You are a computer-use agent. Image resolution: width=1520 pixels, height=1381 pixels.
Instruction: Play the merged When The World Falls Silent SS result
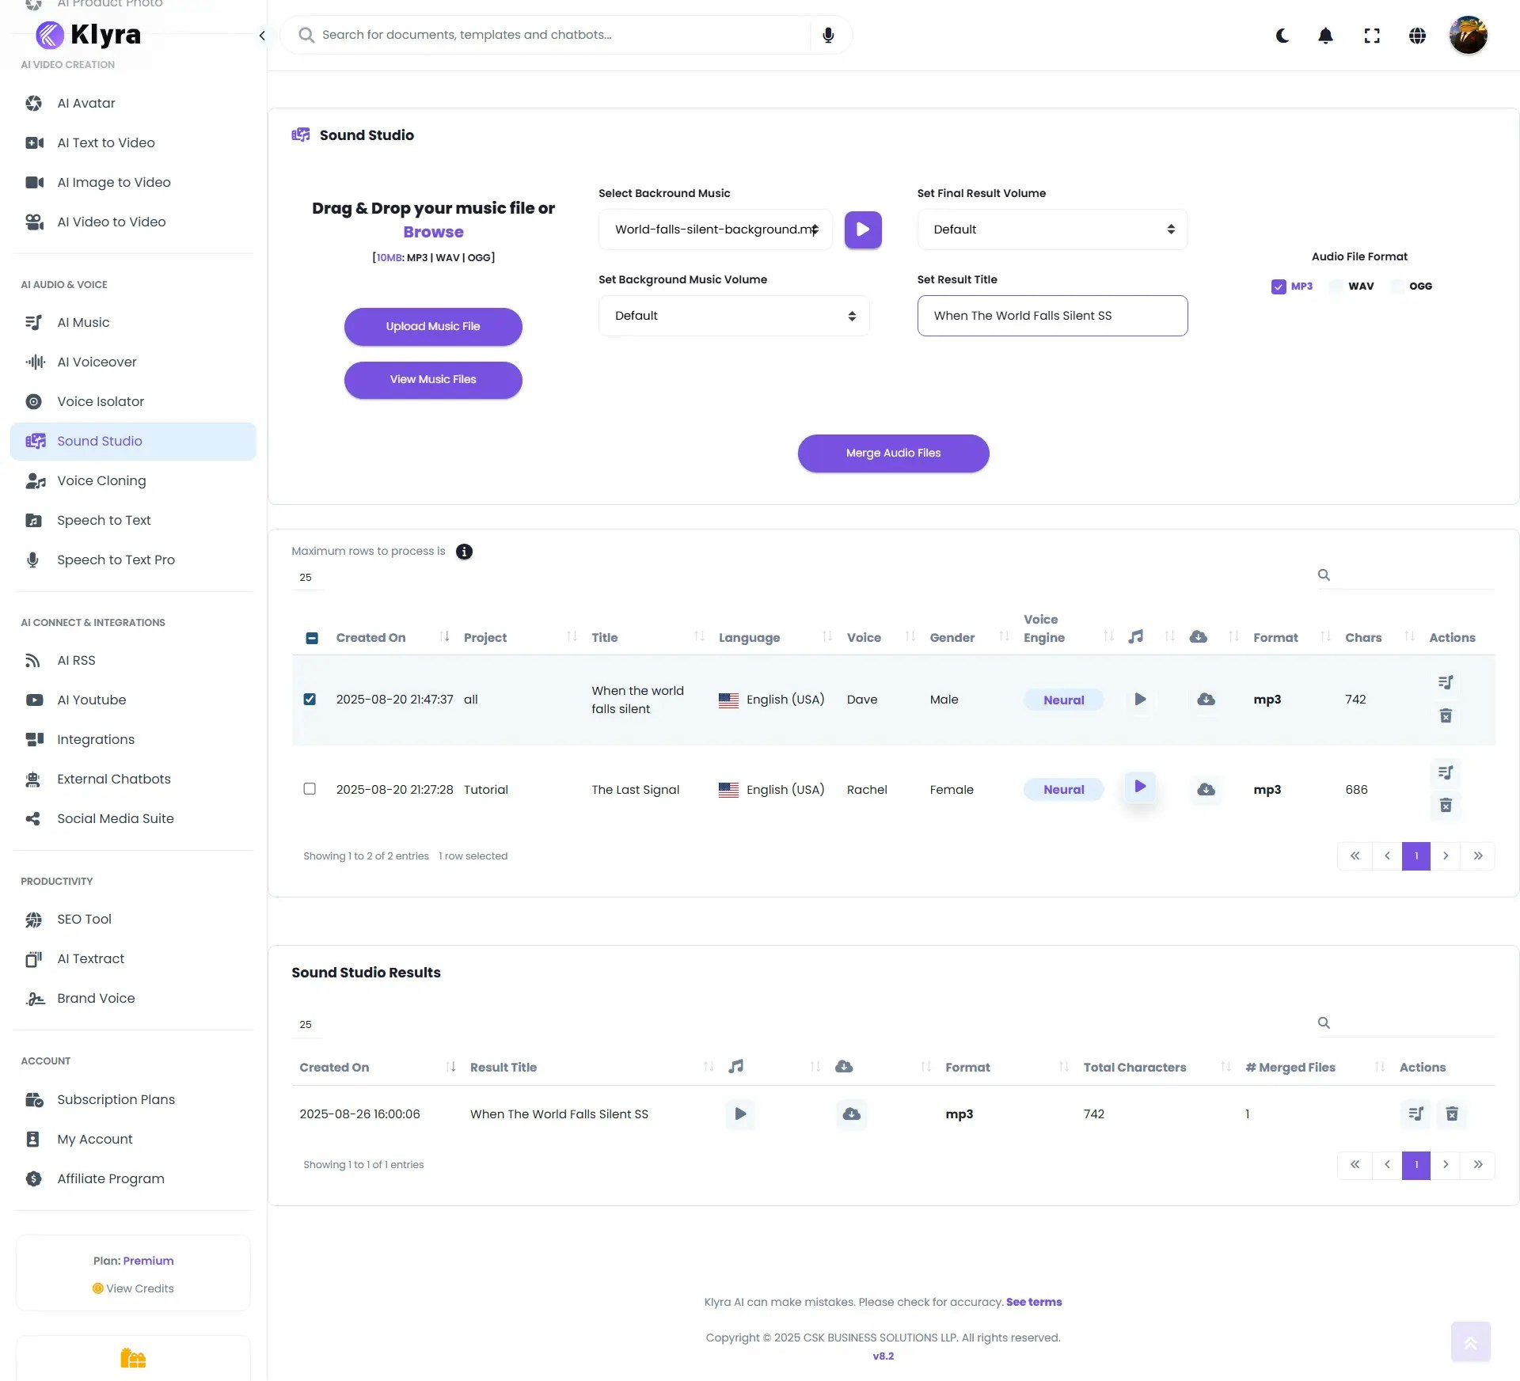(x=739, y=1114)
